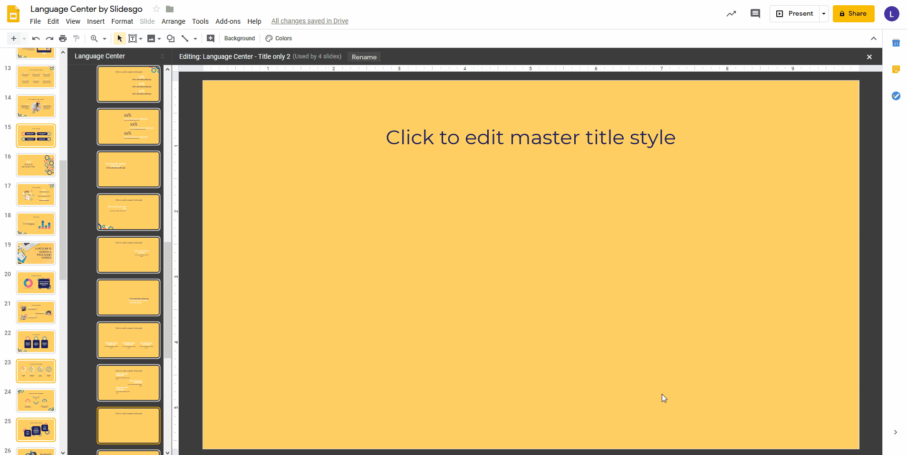Collapse the menus using the chevron
Screen dimensions: 907x455
(x=873, y=38)
